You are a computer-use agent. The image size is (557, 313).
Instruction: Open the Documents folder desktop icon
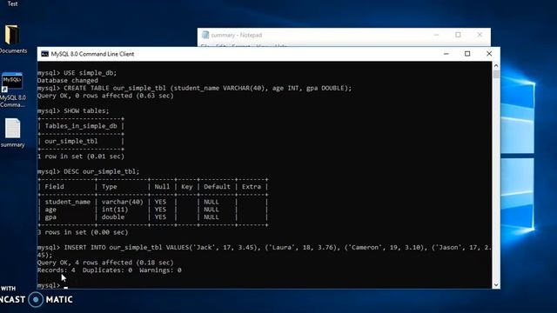click(12, 39)
